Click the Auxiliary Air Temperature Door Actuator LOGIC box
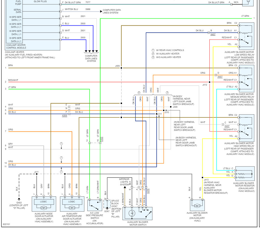 tap(72, 202)
